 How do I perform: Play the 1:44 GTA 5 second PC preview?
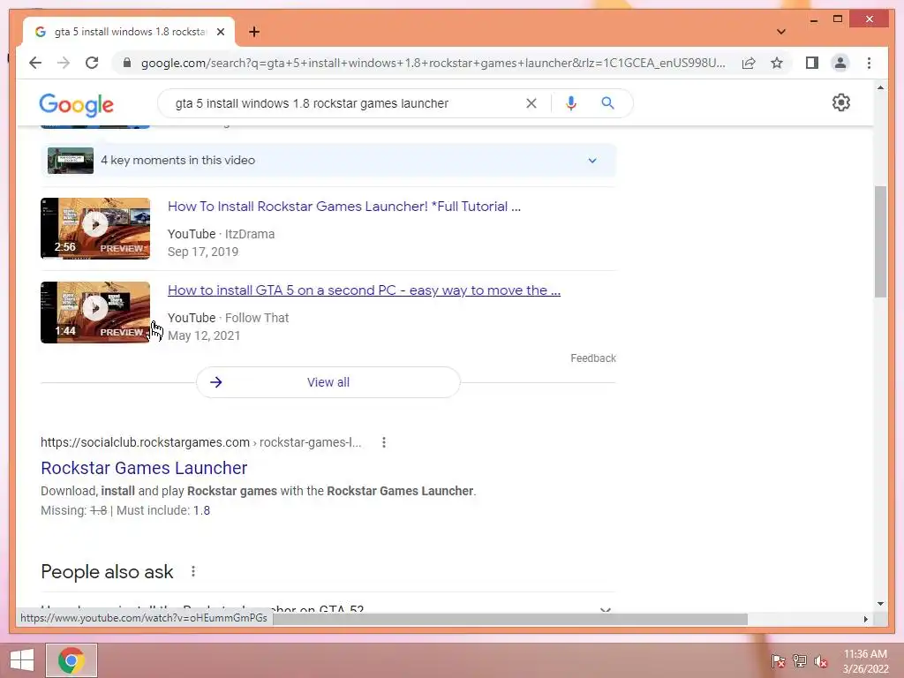click(95, 312)
